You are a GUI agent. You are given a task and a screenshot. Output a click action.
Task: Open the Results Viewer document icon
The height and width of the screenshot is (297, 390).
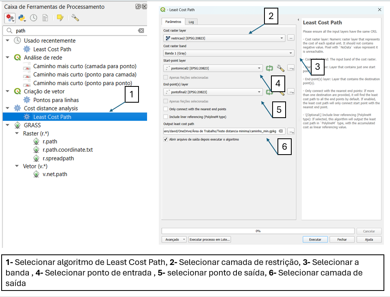coord(45,17)
